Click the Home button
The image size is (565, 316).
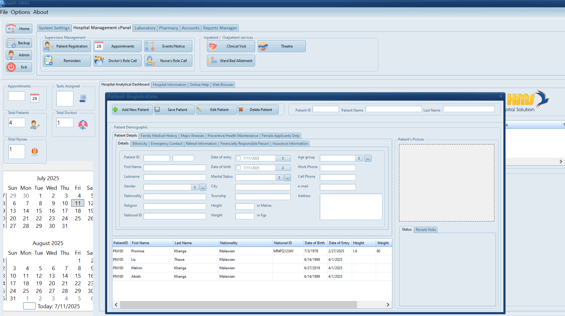click(x=19, y=28)
